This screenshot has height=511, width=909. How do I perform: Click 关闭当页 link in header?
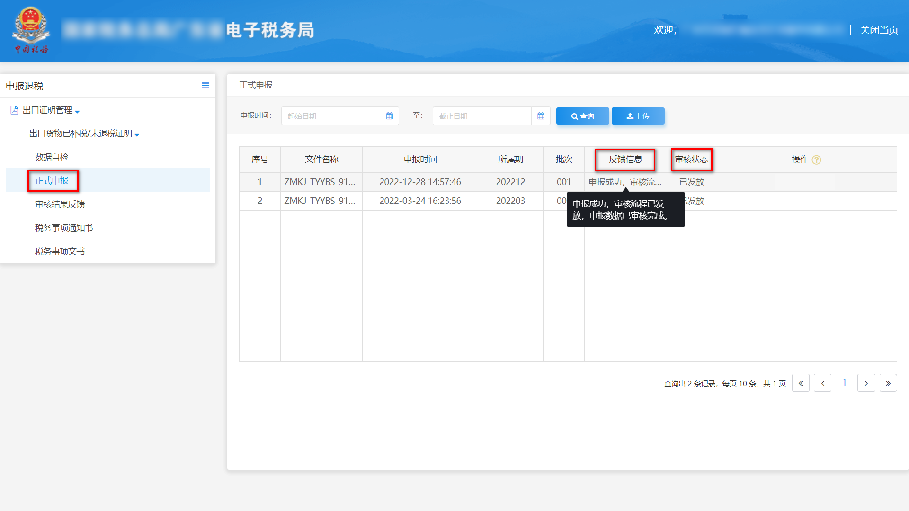click(879, 30)
